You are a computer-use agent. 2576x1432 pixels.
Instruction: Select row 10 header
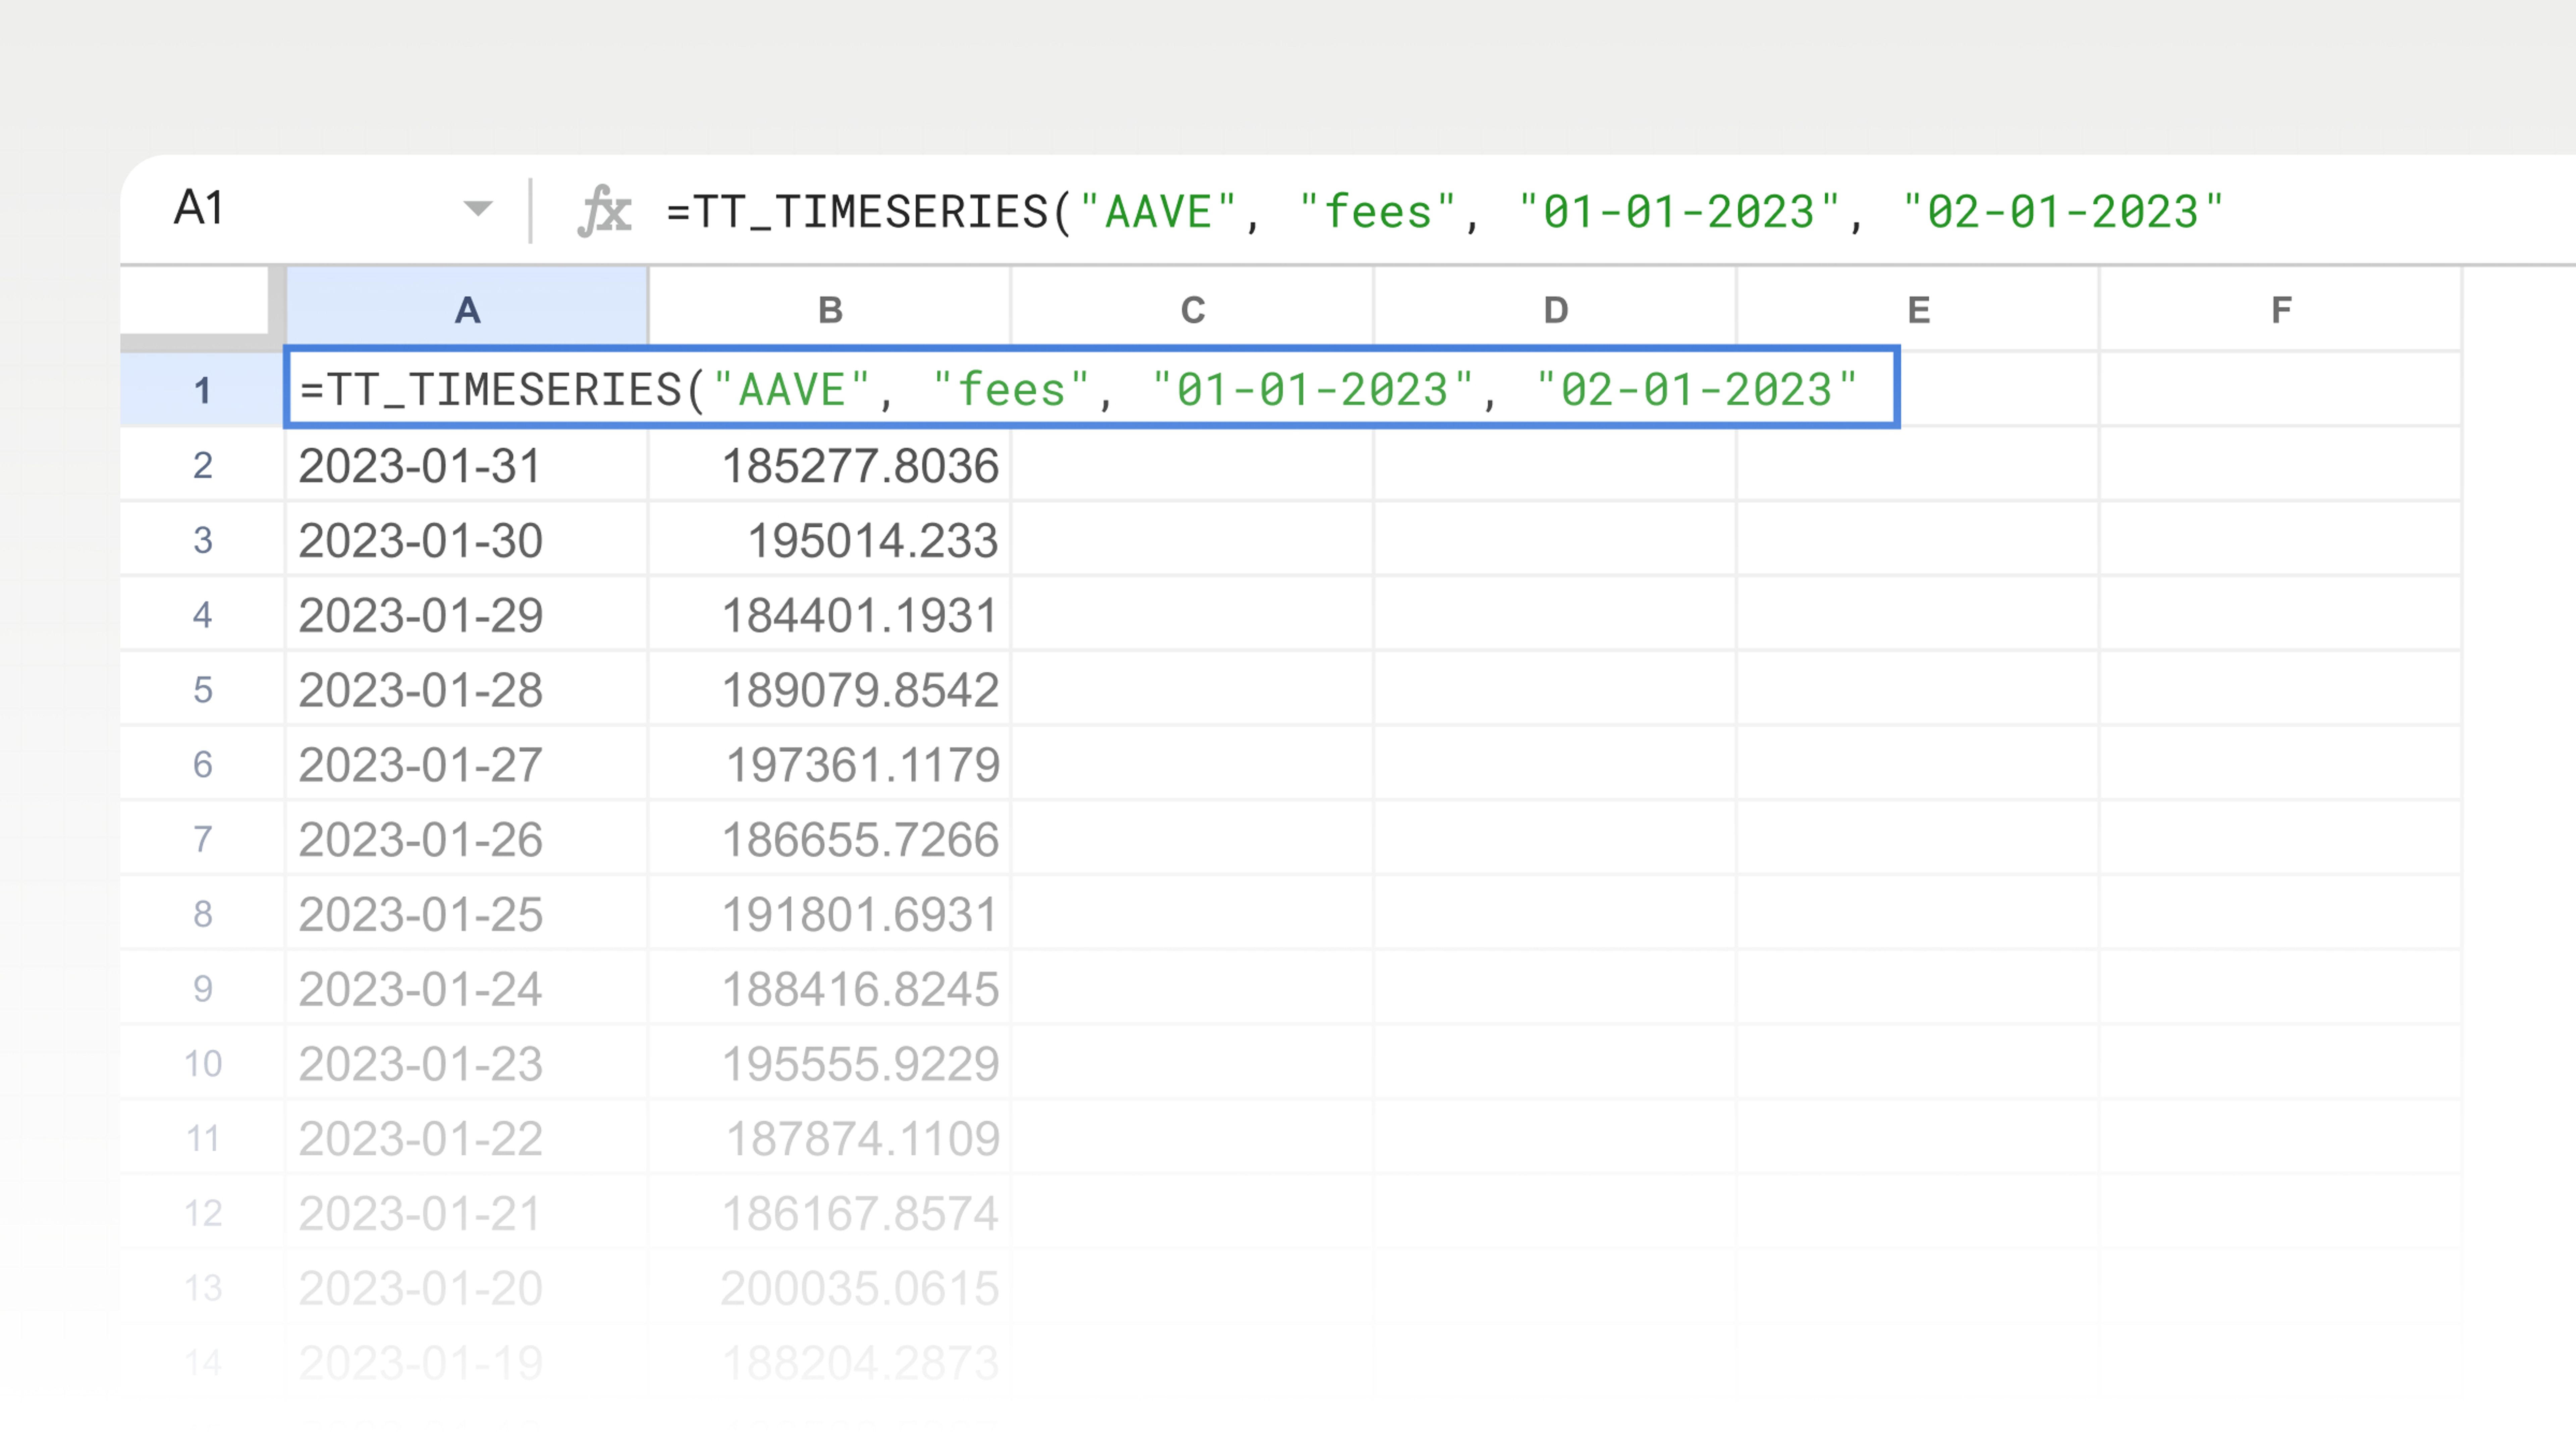click(202, 1063)
